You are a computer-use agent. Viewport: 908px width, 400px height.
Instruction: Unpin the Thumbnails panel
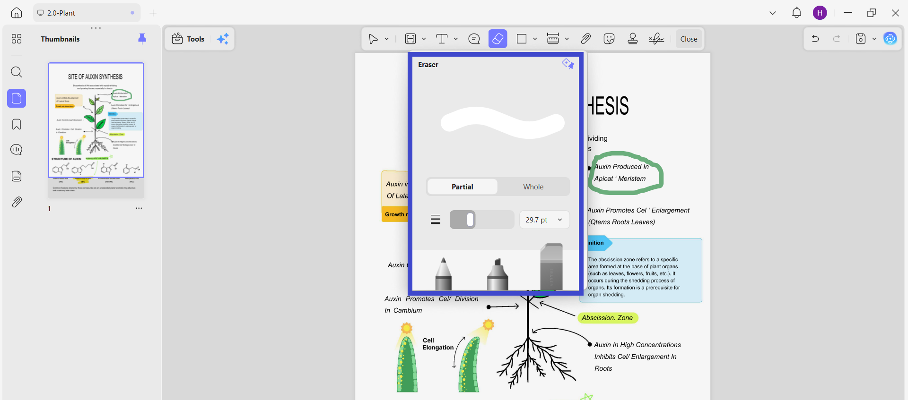coord(142,39)
